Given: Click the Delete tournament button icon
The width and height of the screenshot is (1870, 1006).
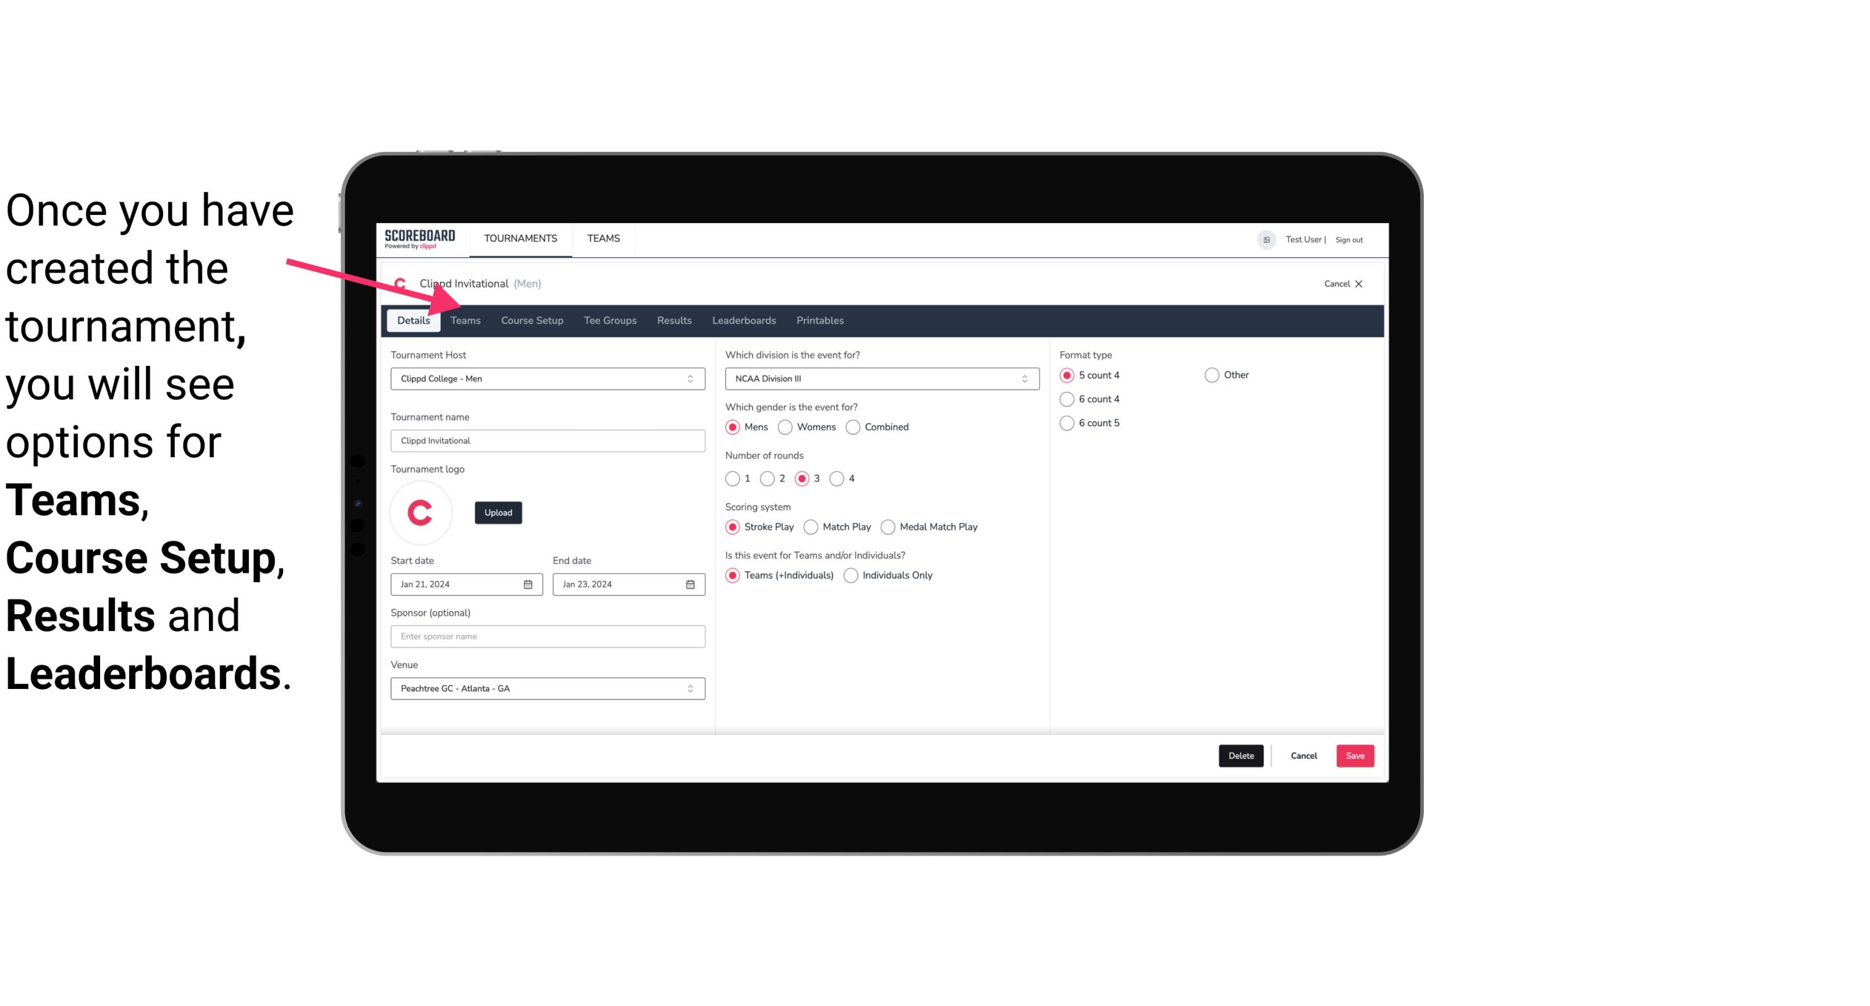Looking at the screenshot, I should (x=1241, y=756).
